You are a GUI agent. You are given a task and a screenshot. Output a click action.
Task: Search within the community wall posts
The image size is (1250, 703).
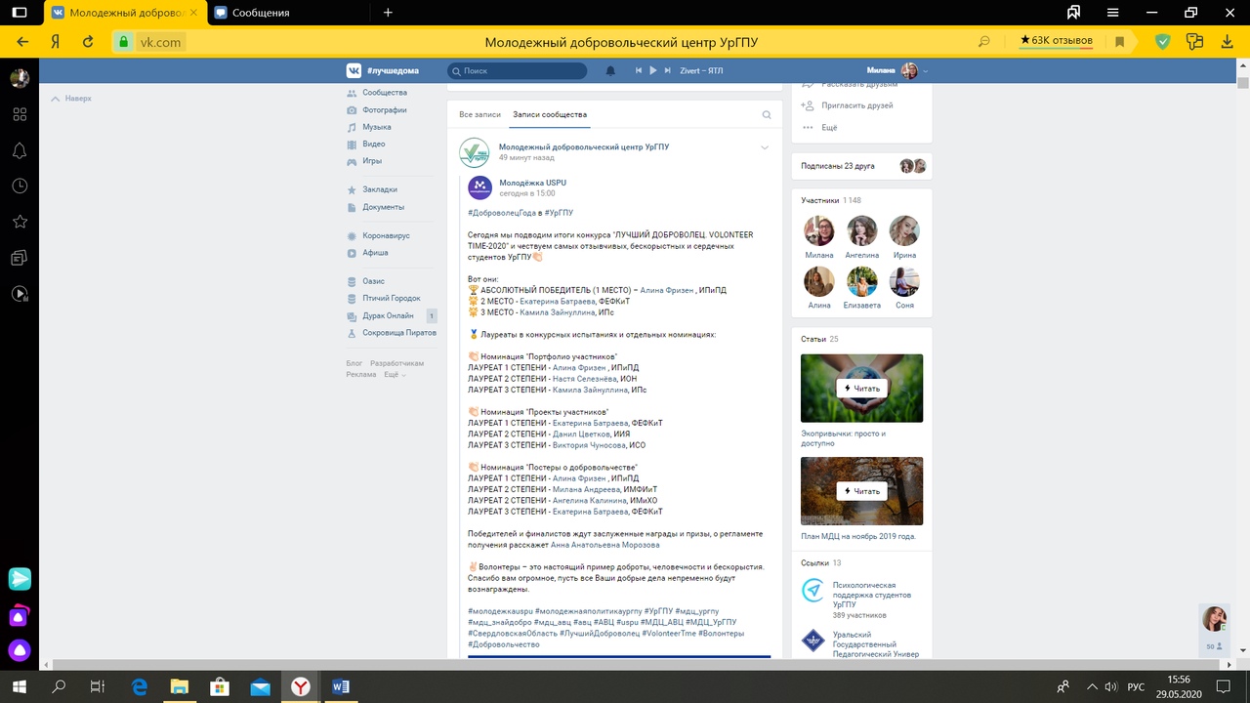(767, 115)
